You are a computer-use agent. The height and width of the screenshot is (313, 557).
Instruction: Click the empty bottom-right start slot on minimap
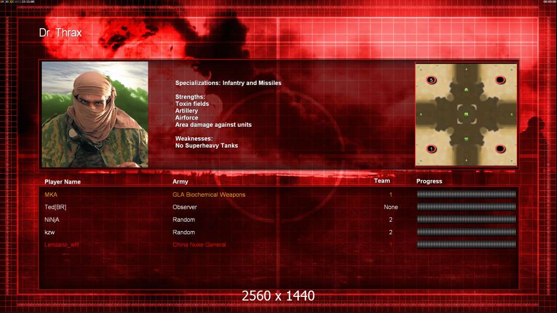point(500,149)
